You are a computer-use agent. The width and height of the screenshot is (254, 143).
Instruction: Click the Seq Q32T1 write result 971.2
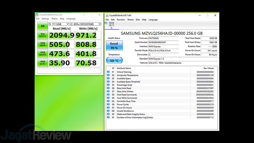tap(88, 35)
